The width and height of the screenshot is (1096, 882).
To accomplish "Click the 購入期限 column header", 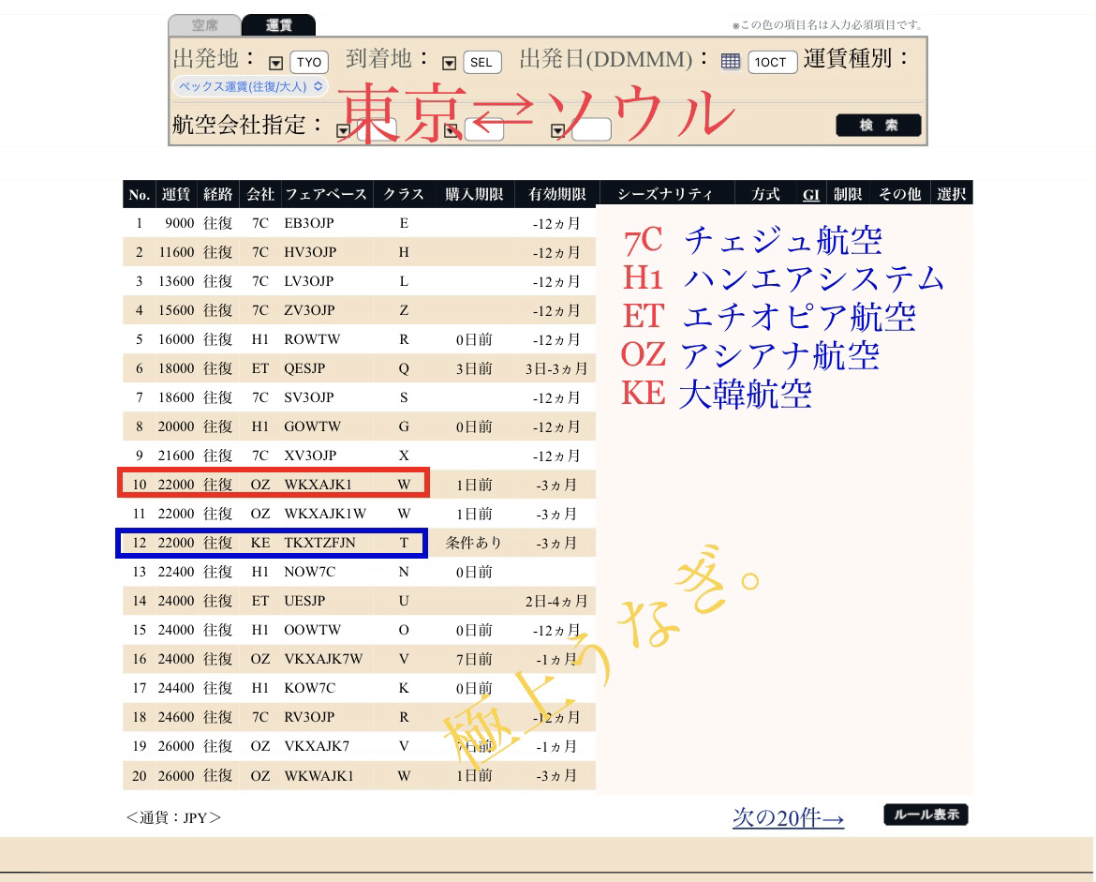I will 474,194.
